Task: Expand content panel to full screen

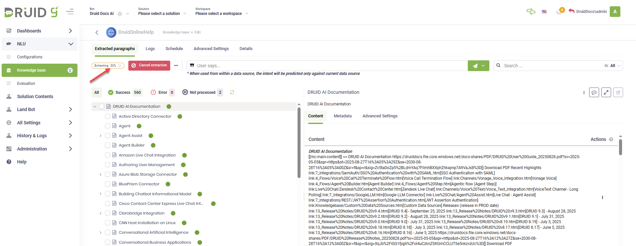Action: click(606, 92)
